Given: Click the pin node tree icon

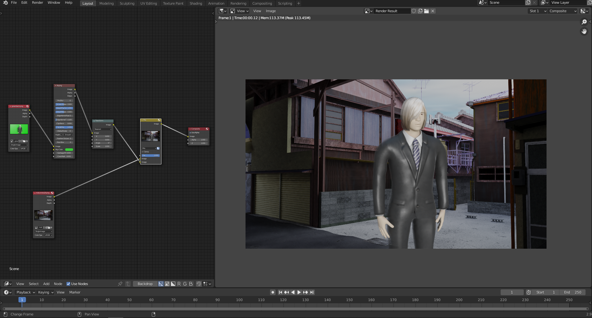Looking at the screenshot, I should [120, 284].
